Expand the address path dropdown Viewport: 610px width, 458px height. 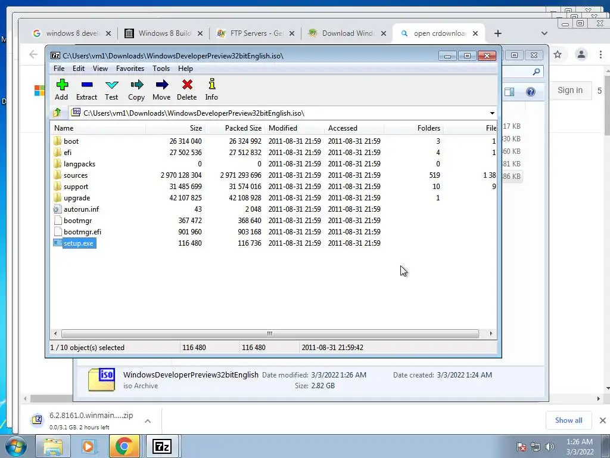(x=492, y=113)
